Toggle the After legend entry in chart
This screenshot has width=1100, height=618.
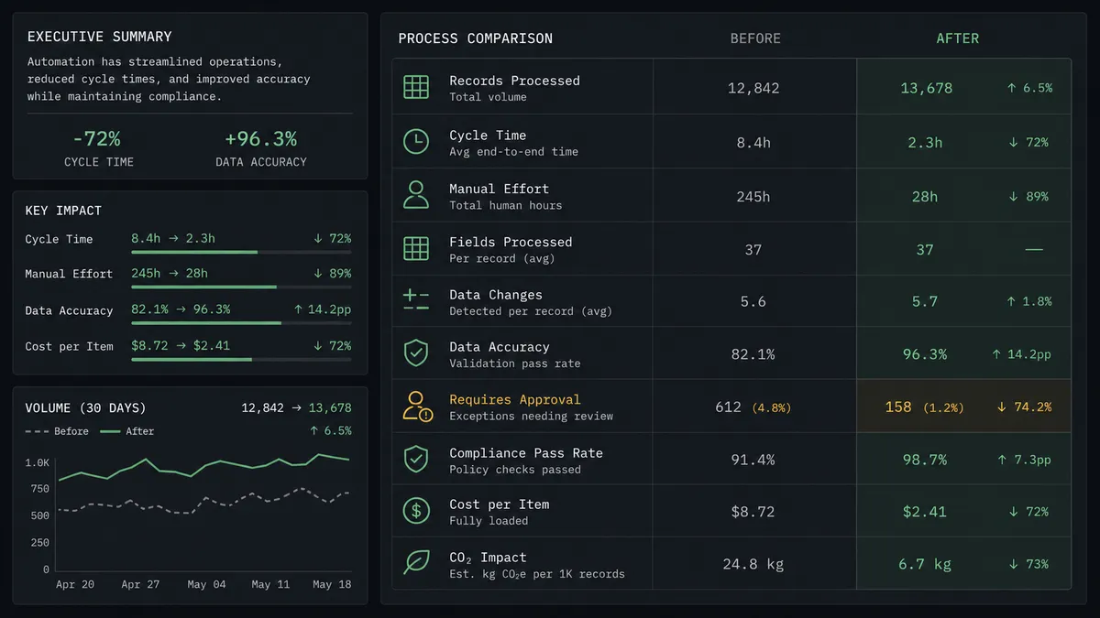pyautogui.click(x=126, y=431)
